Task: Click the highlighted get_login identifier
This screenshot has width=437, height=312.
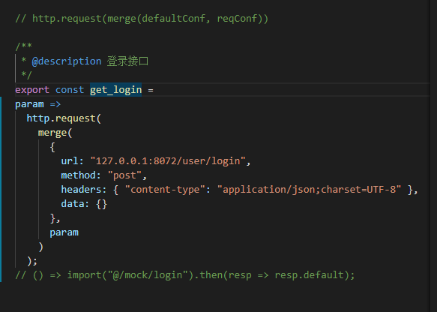Action: 115,90
